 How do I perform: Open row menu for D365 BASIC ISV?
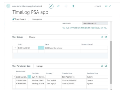click(41, 48)
